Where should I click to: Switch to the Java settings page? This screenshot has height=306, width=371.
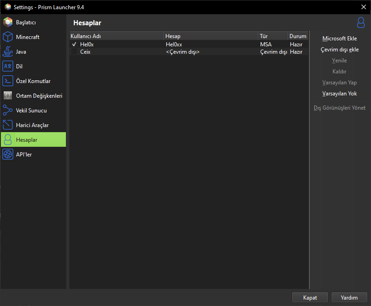point(33,52)
